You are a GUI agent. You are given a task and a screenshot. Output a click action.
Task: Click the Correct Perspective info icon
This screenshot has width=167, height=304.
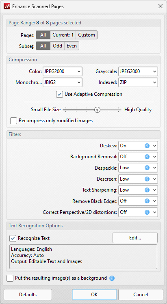click(x=147, y=212)
